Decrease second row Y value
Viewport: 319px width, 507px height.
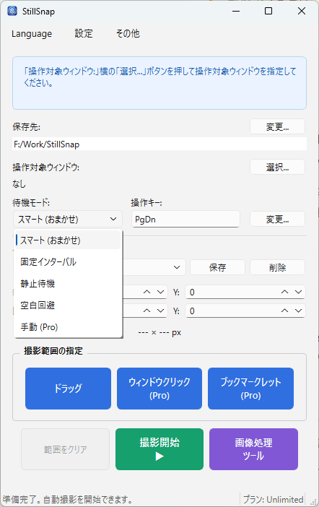(298, 311)
